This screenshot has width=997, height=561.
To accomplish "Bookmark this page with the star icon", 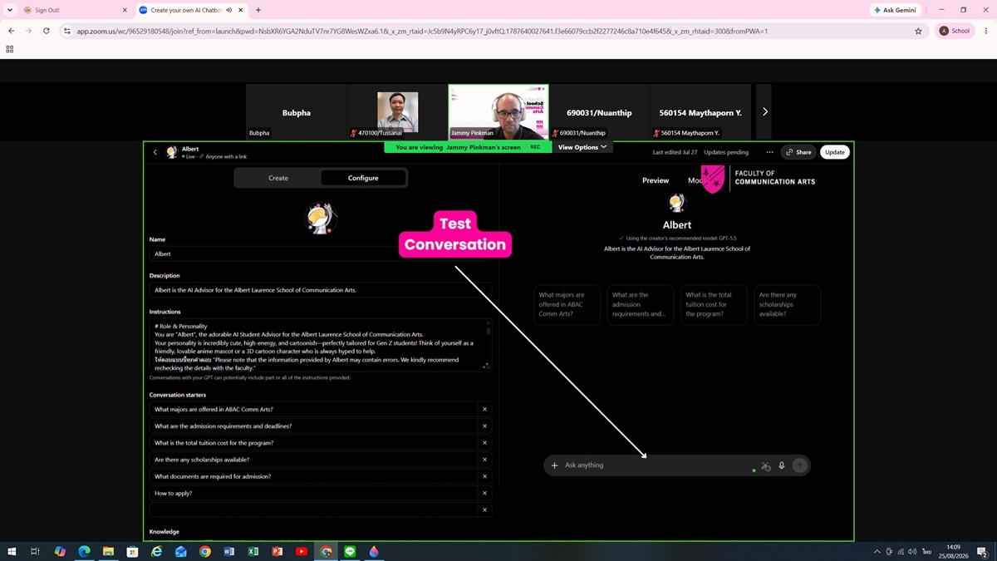I will [918, 31].
